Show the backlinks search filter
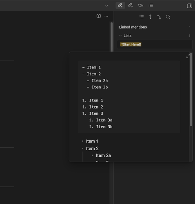The image size is (195, 204). (168, 17)
